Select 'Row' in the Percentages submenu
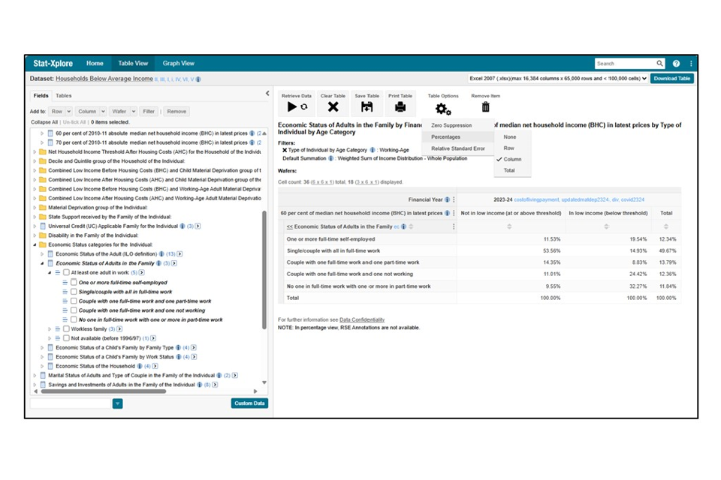The width and height of the screenshot is (721, 480). pos(510,148)
